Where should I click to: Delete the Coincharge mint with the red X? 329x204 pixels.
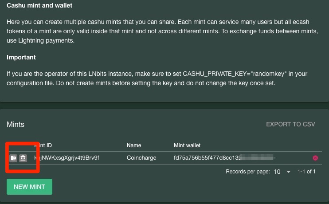tap(315, 158)
